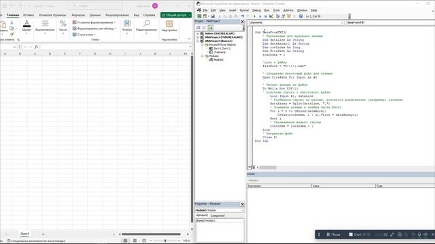Click the Insert Function fx icon
This screenshot has height=244, width=435.
coord(36,47)
